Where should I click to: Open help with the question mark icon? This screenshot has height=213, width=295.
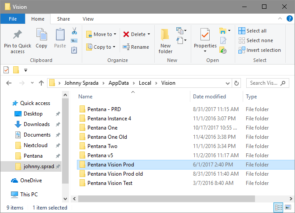(289, 18)
